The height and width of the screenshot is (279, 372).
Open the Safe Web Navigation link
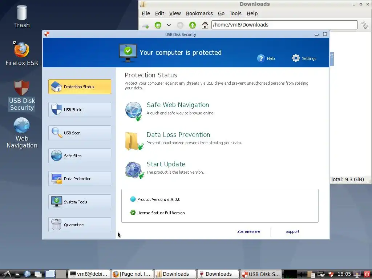point(178,105)
